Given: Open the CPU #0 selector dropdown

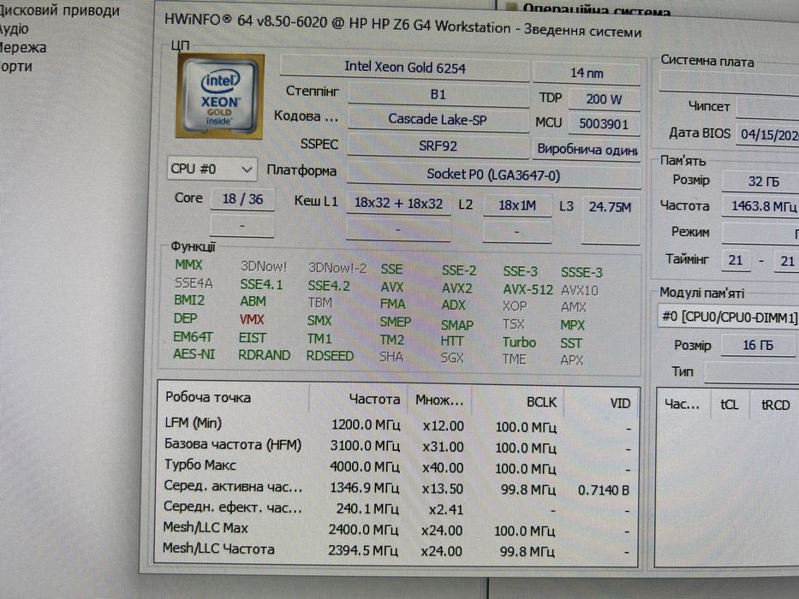Looking at the screenshot, I should 212,169.
